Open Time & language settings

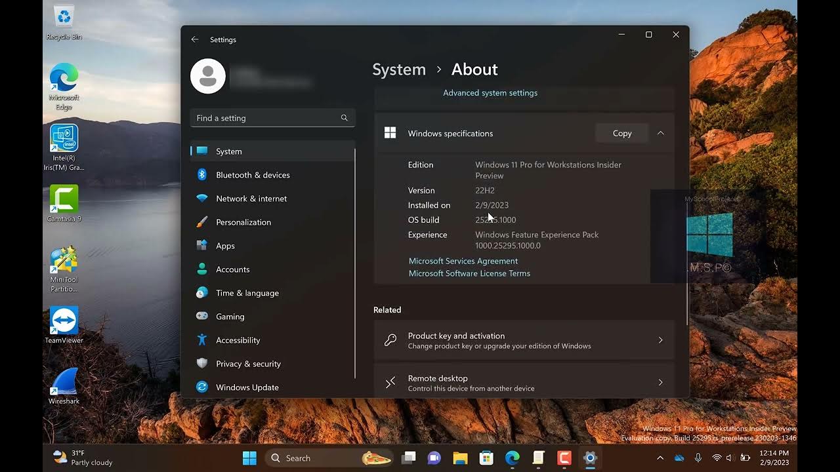pos(272,293)
